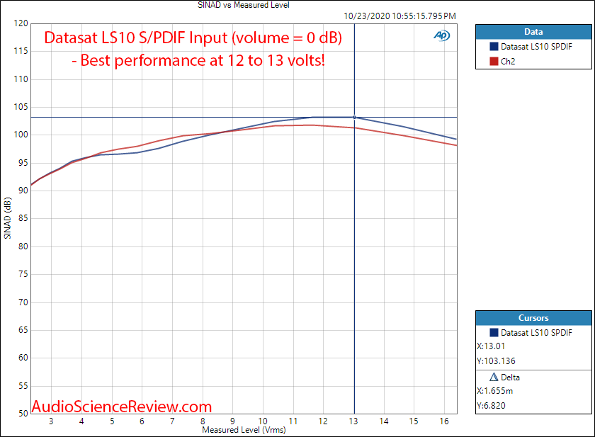This screenshot has height=437, width=595.
Task: Click the Ch2 legend label
Action: tap(508, 62)
